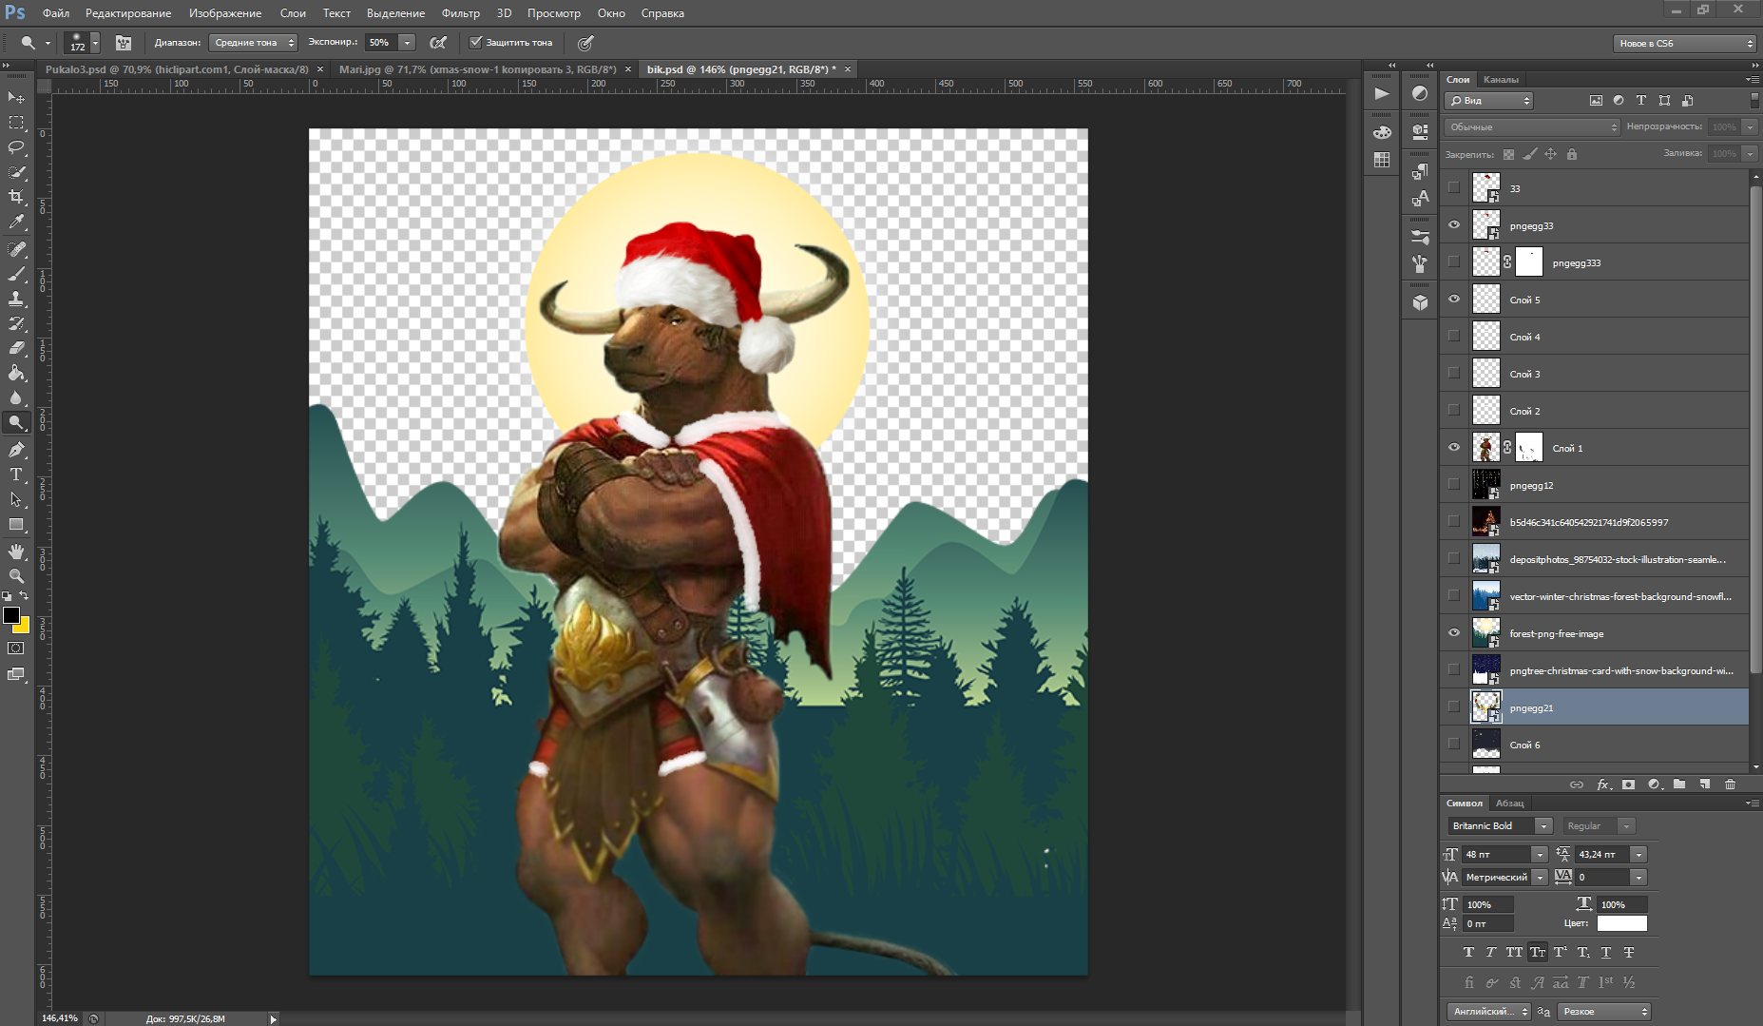Image resolution: width=1763 pixels, height=1026 pixels.
Task: Click the foreground color swatch
Action: tap(11, 615)
